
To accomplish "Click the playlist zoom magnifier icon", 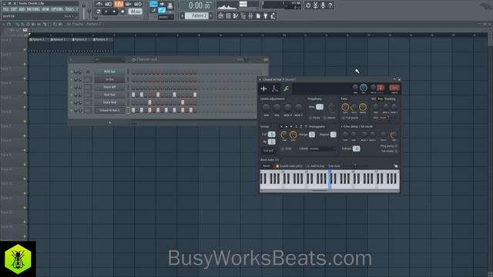I will (55, 24).
